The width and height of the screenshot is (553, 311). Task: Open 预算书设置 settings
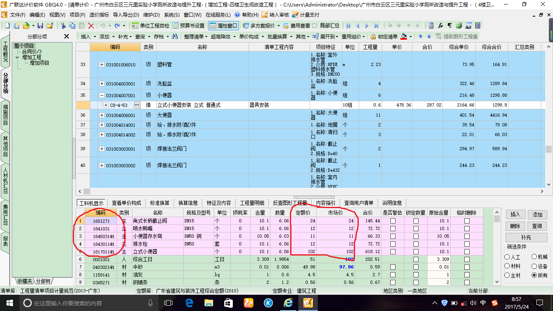point(189,26)
